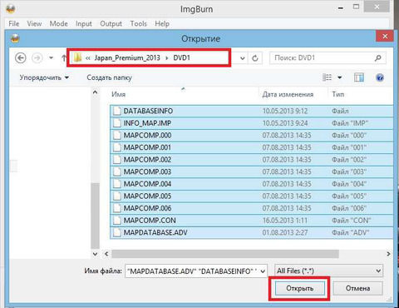The width and height of the screenshot is (399, 308).
Task: Toggle the preview pane icon
Action: pyautogui.click(x=359, y=77)
